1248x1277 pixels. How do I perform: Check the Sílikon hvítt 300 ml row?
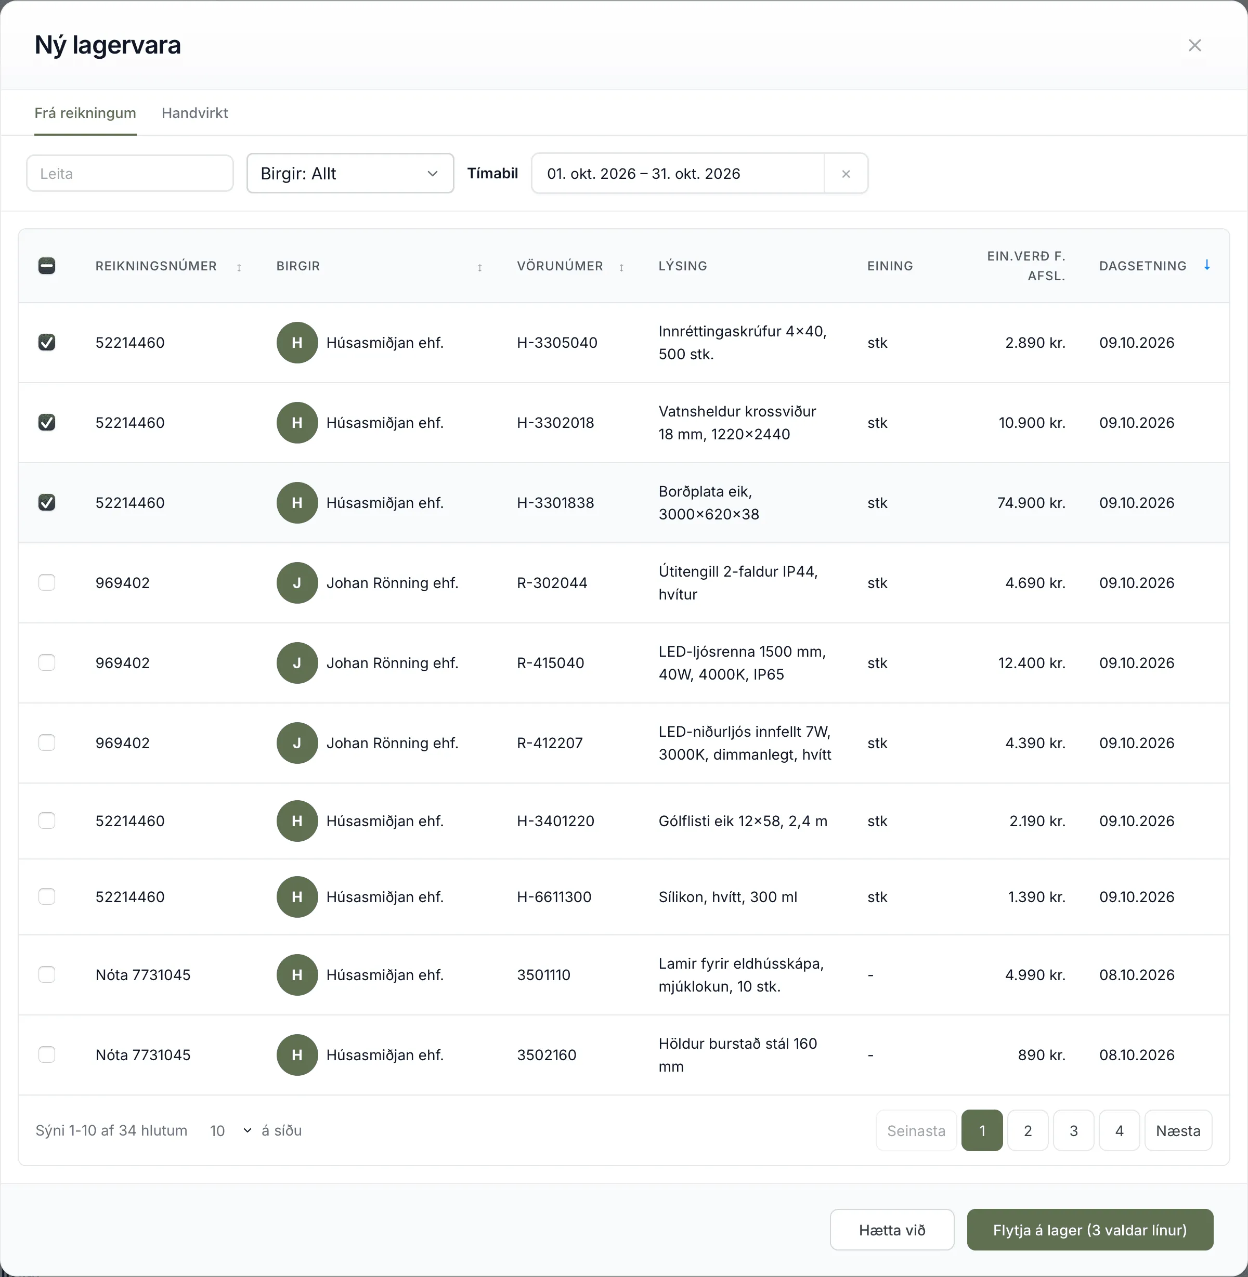click(46, 896)
